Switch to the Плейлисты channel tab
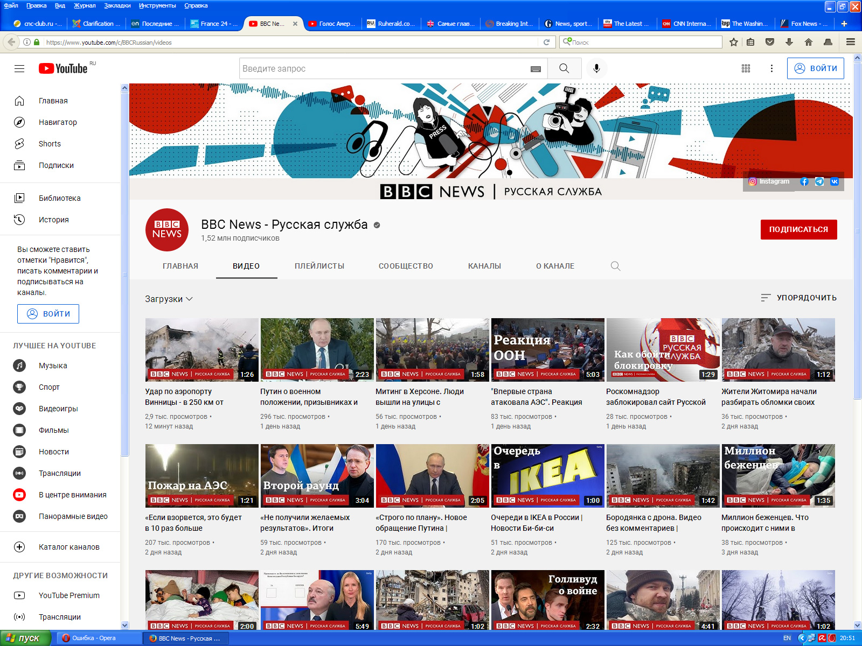Screen dimensions: 862x646 (319, 266)
